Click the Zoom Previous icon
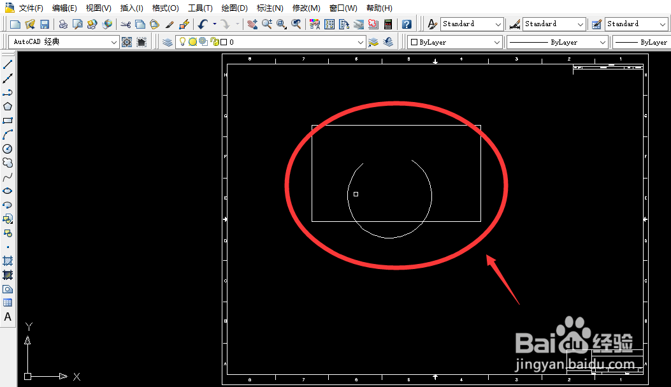Viewport: 671px width, 387px height. (x=296, y=24)
